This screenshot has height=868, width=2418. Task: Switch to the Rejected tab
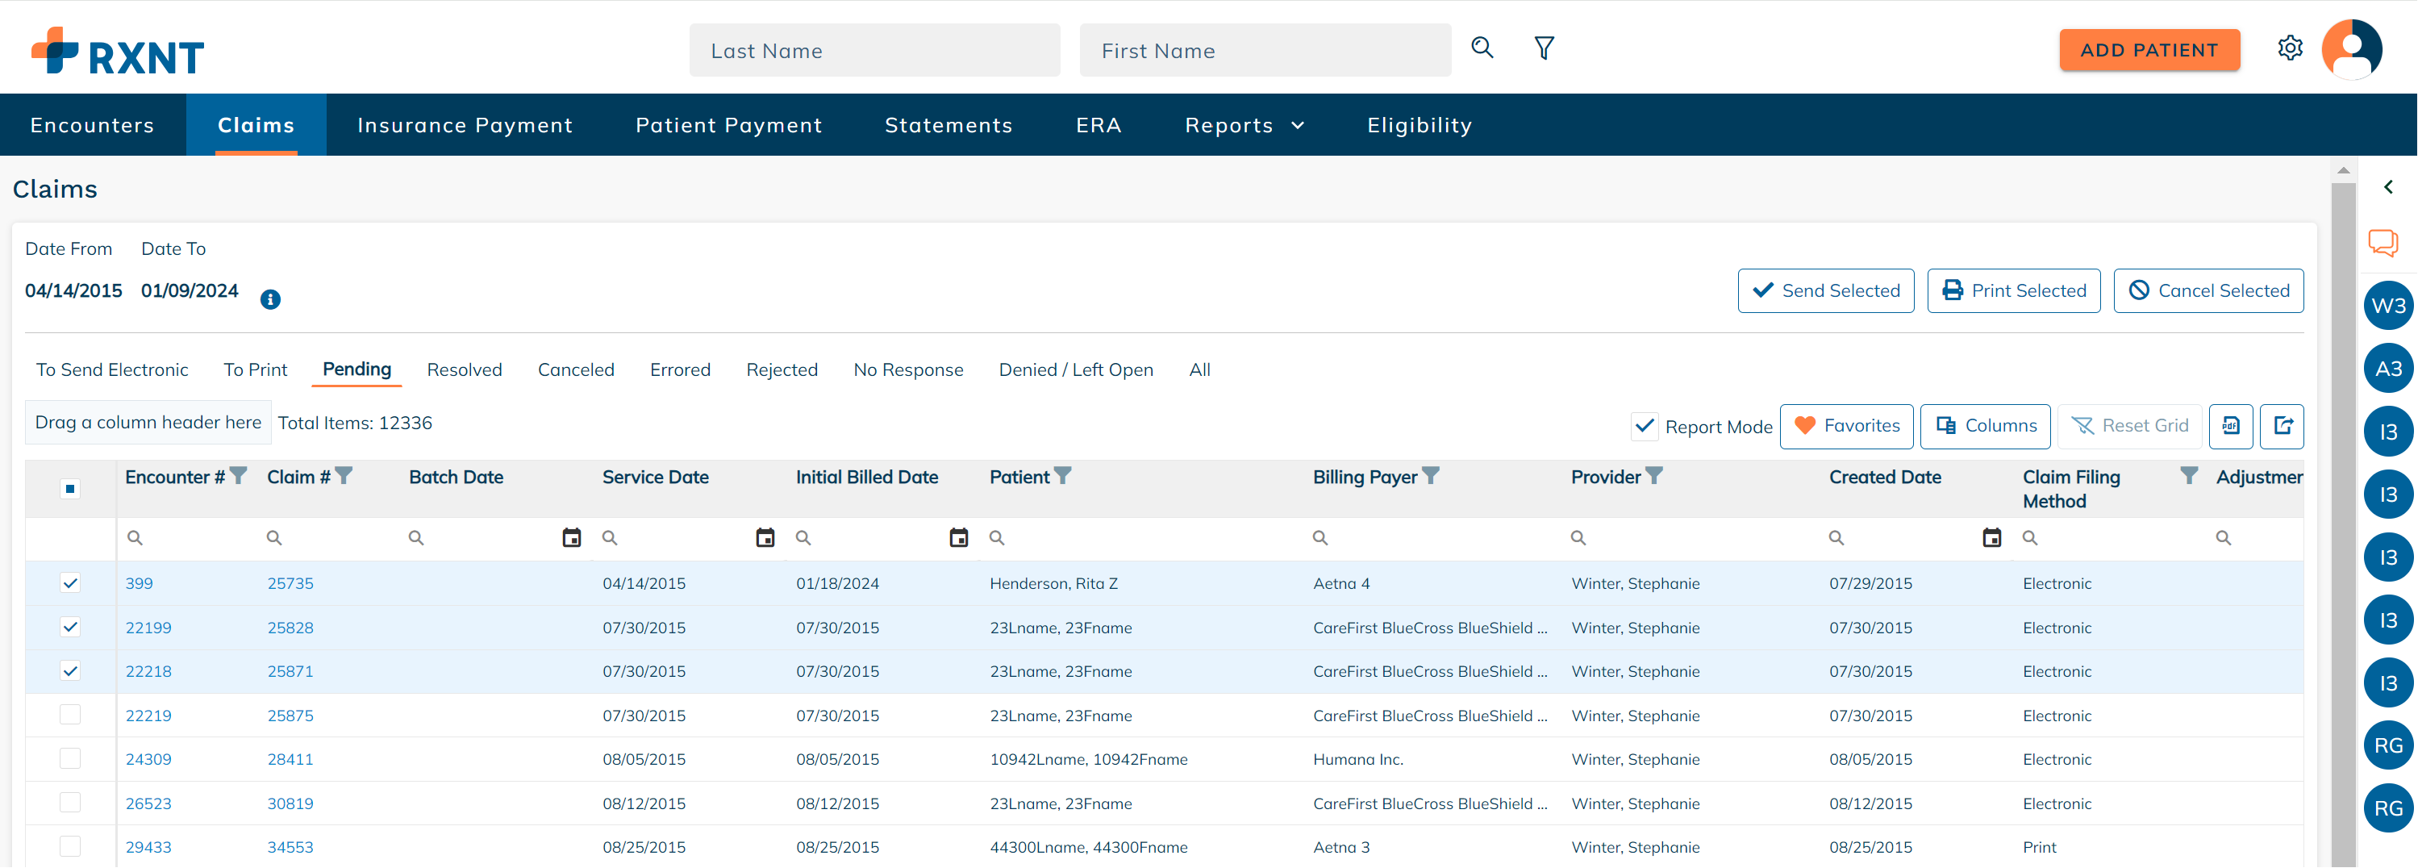pyautogui.click(x=781, y=369)
